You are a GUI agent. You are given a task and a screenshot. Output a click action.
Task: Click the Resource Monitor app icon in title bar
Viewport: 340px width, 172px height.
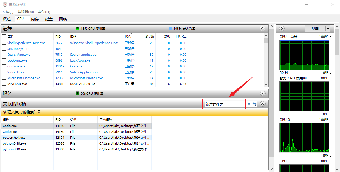(5, 4)
